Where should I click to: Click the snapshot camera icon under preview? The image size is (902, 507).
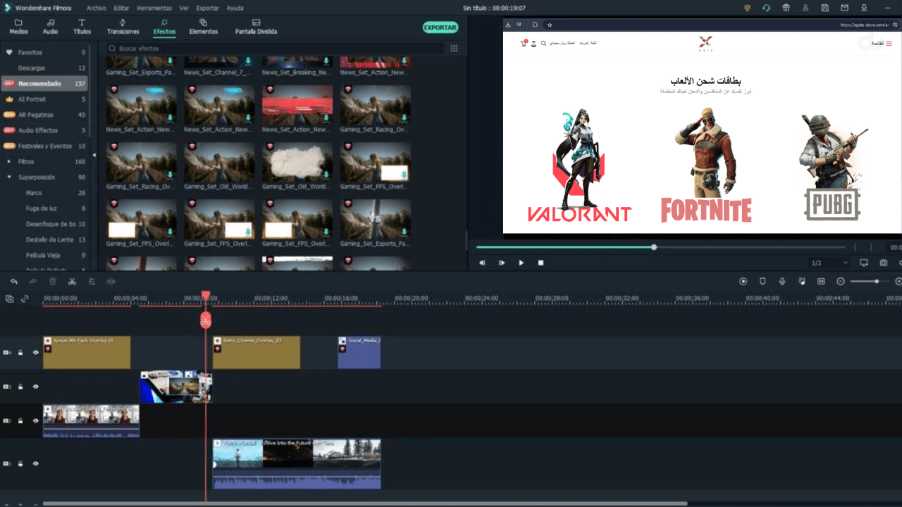pos(883,263)
